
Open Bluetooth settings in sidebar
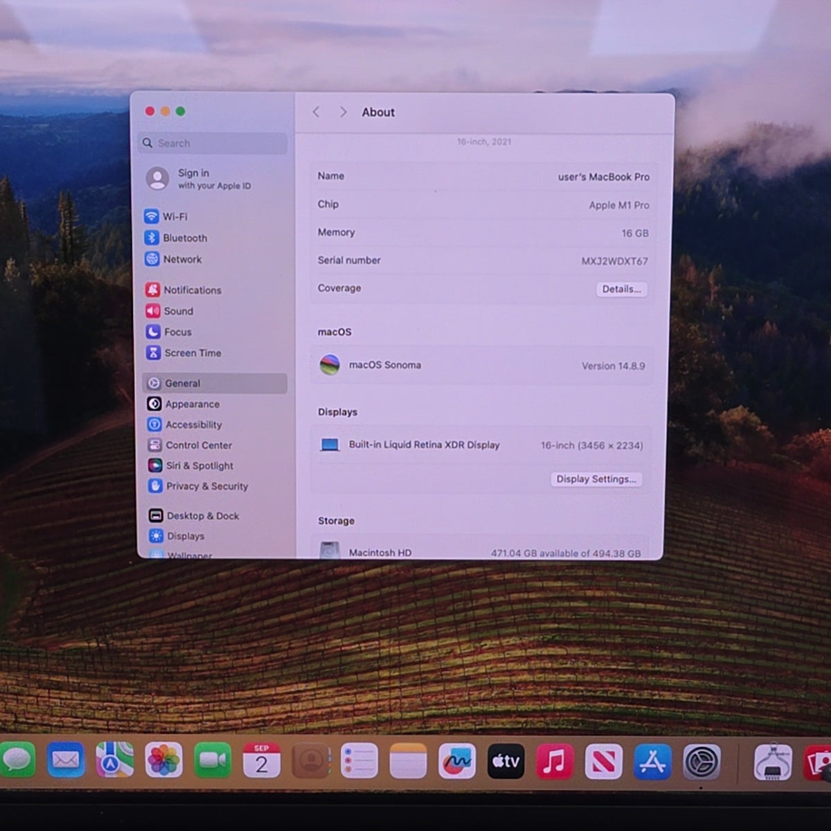tap(176, 238)
